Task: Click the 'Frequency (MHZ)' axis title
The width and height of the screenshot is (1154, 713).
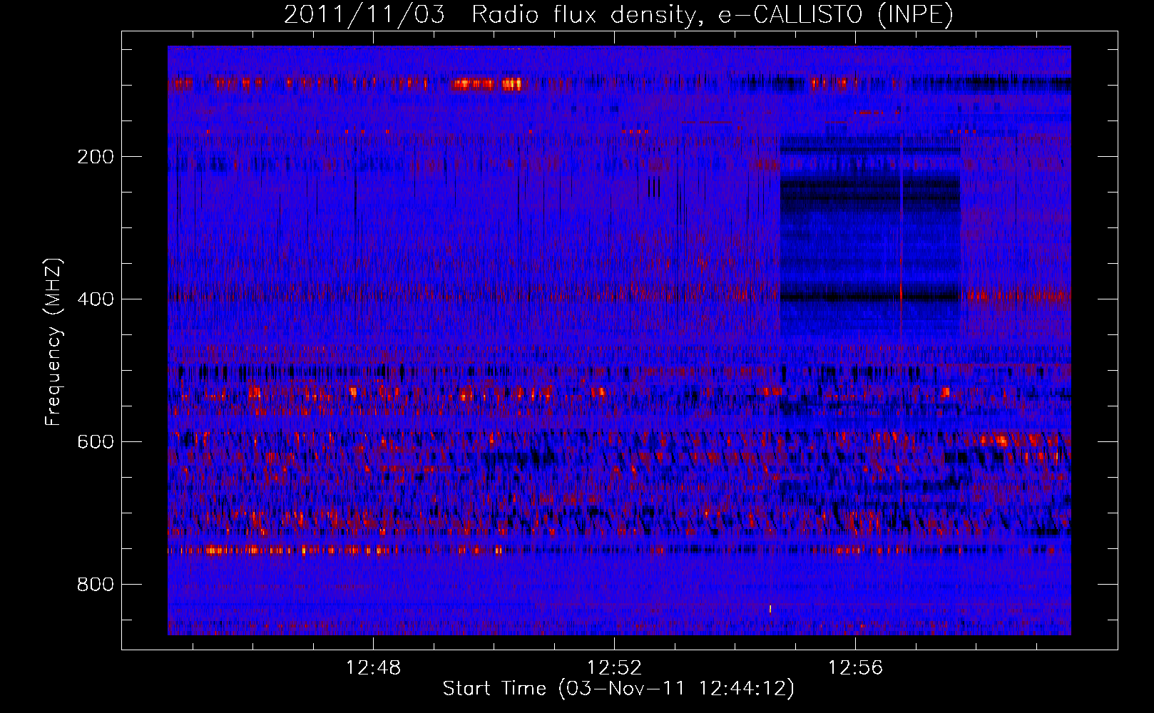Action: (x=53, y=342)
